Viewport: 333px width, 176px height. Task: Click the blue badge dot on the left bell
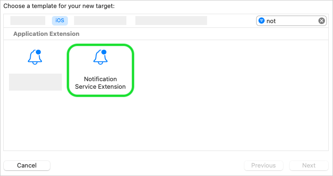pyautogui.click(x=38, y=52)
